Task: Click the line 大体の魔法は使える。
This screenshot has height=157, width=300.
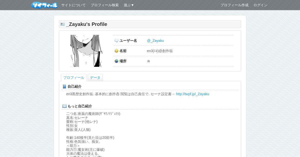Action: point(83,154)
